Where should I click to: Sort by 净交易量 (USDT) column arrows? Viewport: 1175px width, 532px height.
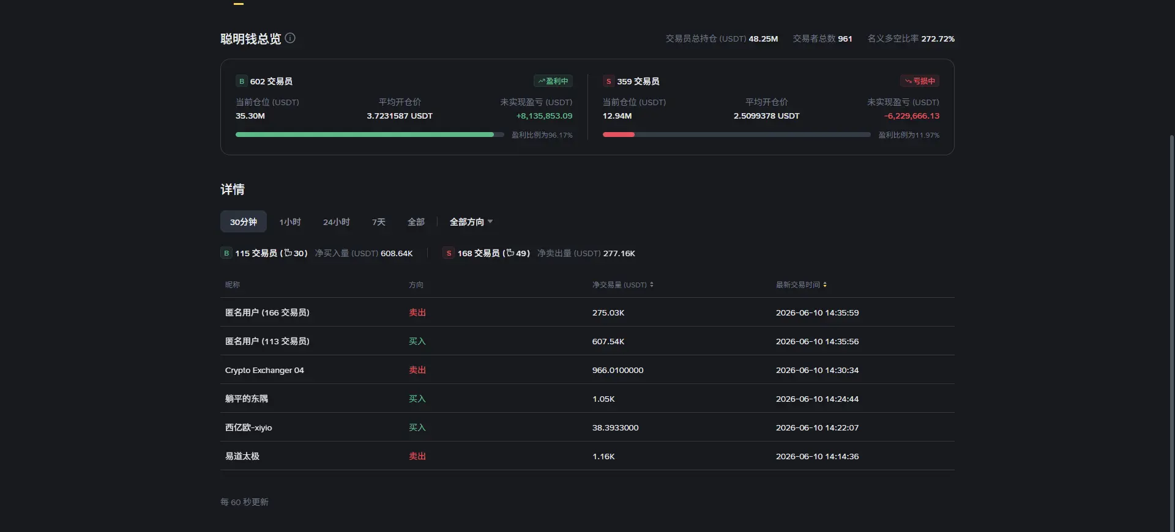[652, 285]
